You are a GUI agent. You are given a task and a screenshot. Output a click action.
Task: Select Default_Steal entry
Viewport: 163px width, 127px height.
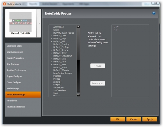pos(60,59)
